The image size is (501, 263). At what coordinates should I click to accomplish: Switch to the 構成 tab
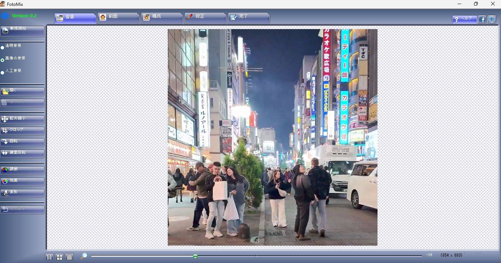point(161,18)
